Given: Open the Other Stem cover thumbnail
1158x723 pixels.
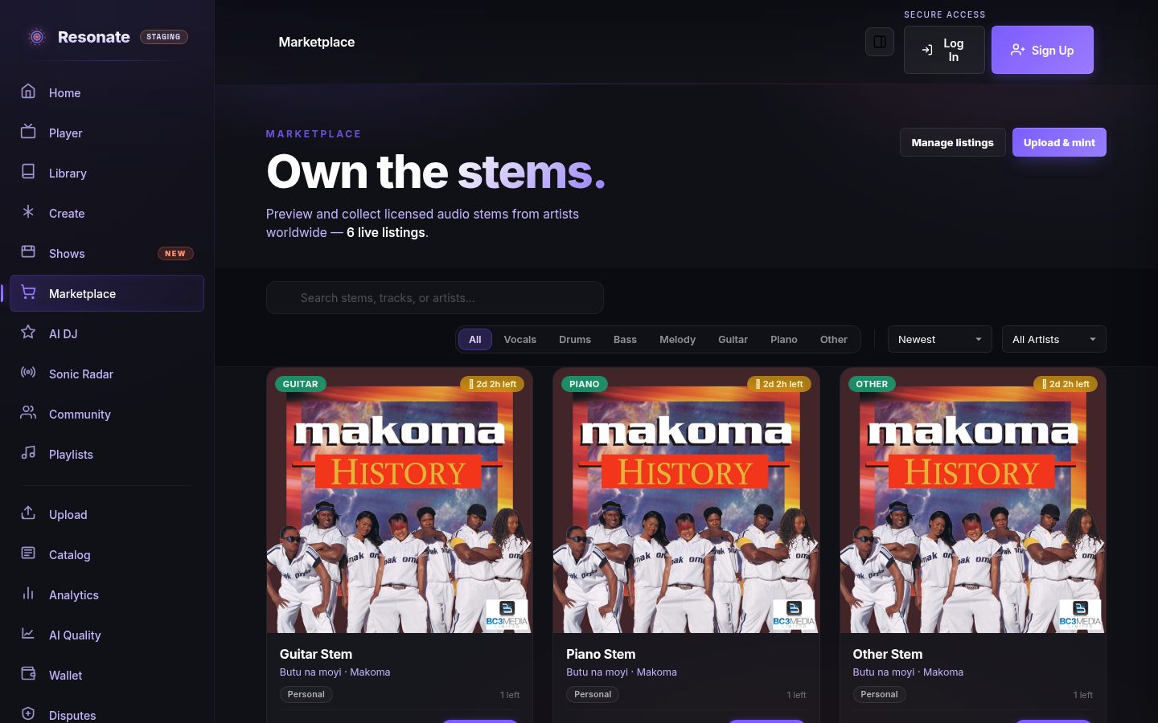Looking at the screenshot, I should (973, 500).
